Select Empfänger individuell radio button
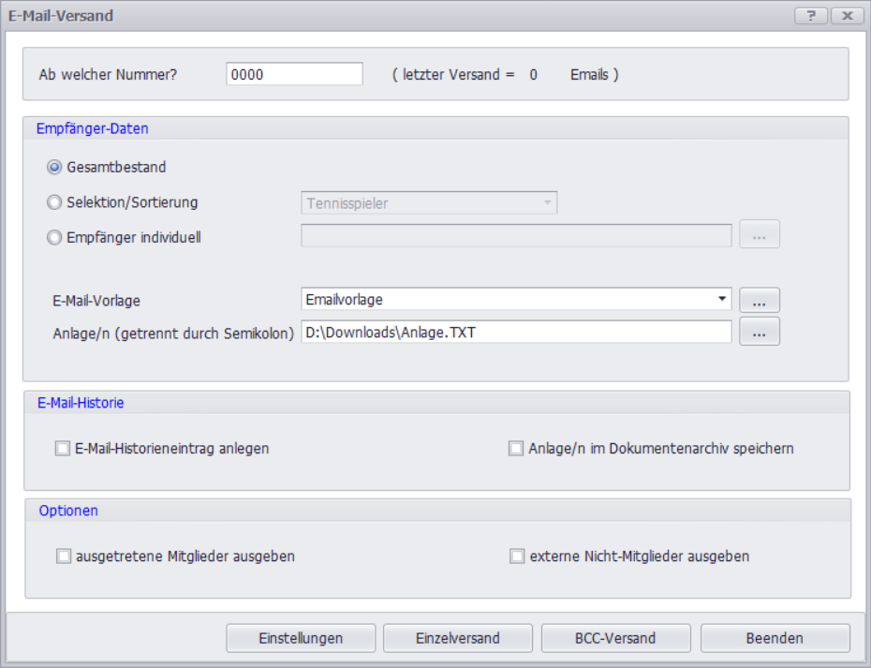The image size is (871, 668). click(54, 237)
